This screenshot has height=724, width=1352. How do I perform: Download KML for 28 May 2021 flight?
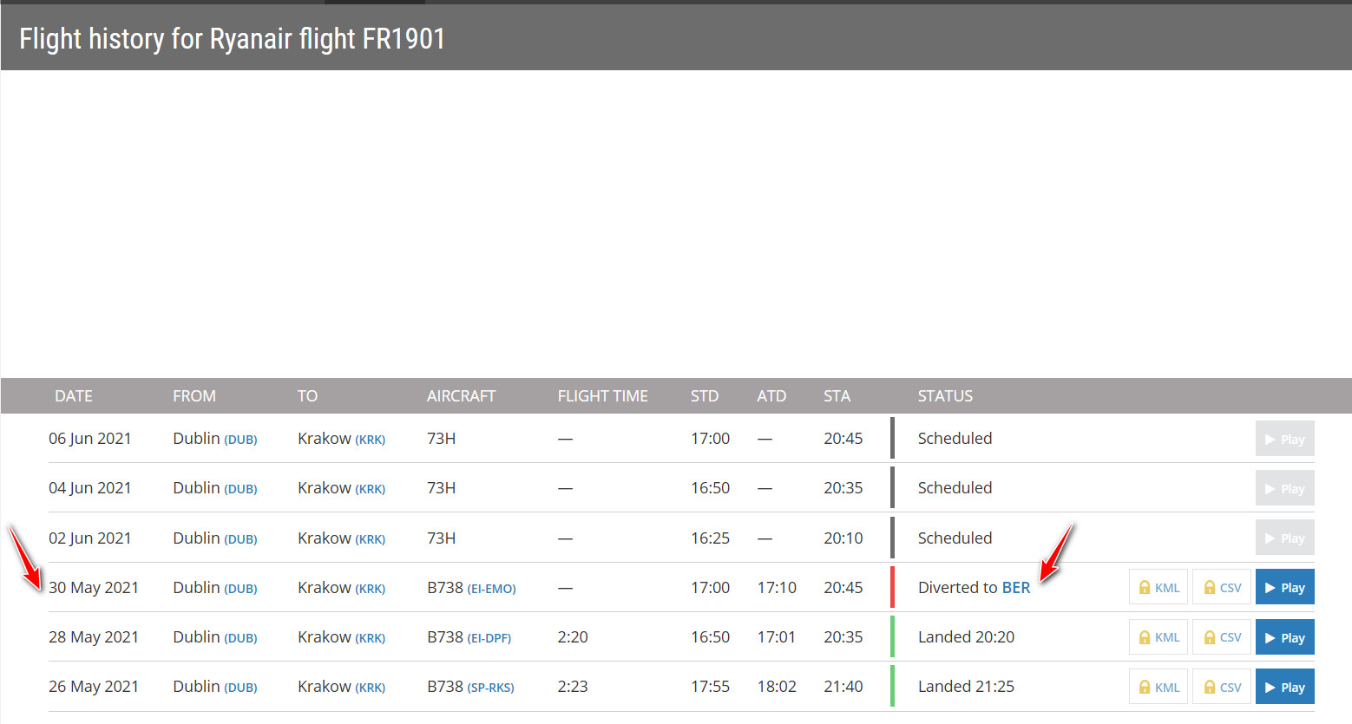tap(1158, 637)
